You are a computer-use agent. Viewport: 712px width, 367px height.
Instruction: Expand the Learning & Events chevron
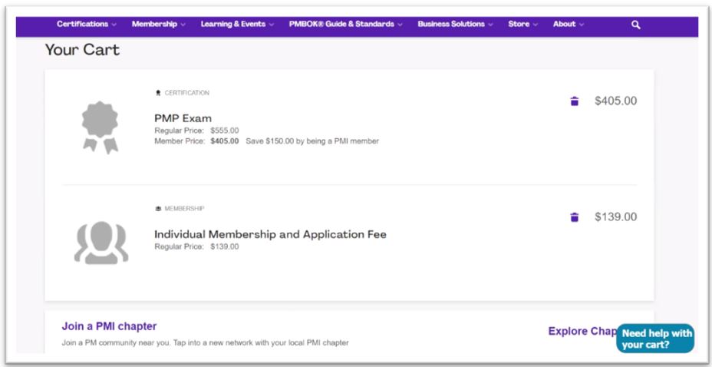click(x=271, y=25)
